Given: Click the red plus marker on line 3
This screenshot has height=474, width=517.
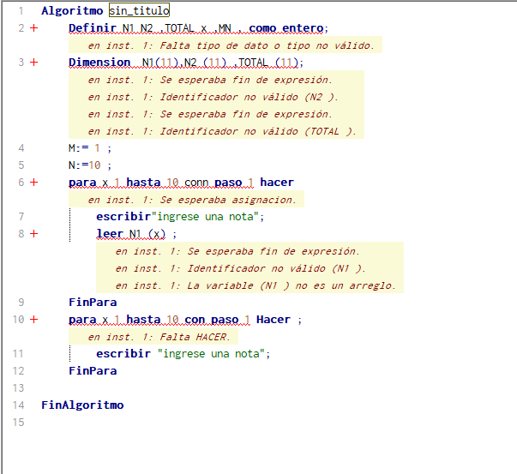Looking at the screenshot, I should coord(33,63).
